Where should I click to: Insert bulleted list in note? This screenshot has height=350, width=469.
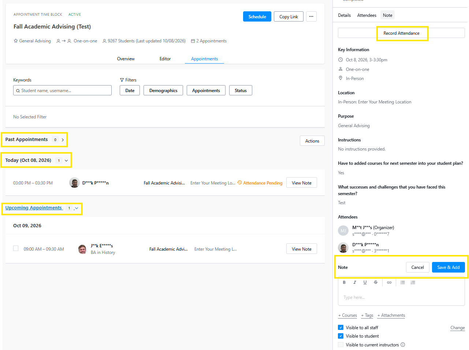click(403, 282)
